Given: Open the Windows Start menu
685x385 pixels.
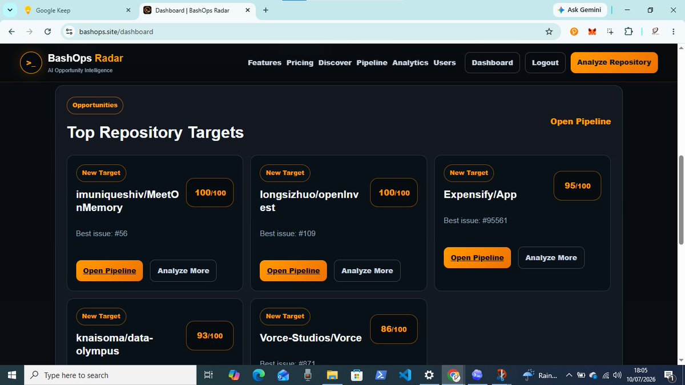Looking at the screenshot, I should click(12, 375).
